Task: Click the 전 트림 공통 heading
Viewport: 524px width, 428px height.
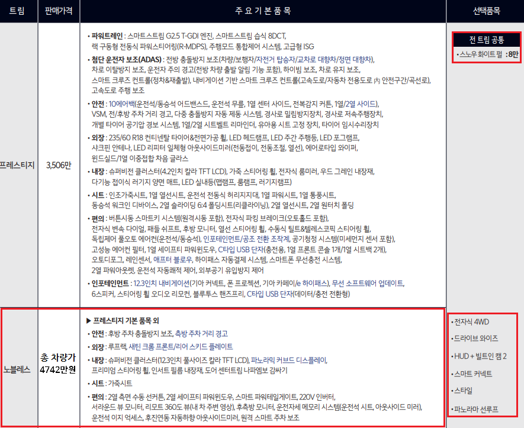Action: (x=486, y=40)
